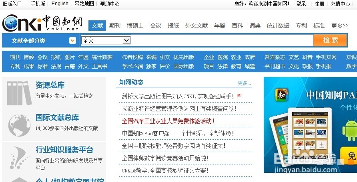Select the 标准 tab
The width and height of the screenshot is (357, 182).
[x=319, y=26]
